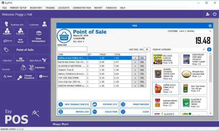Open Point of Sale from sidebar
This screenshot has height=131, width=219.
25,50
